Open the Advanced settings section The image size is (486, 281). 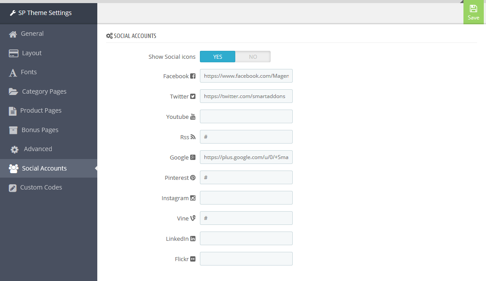point(49,149)
